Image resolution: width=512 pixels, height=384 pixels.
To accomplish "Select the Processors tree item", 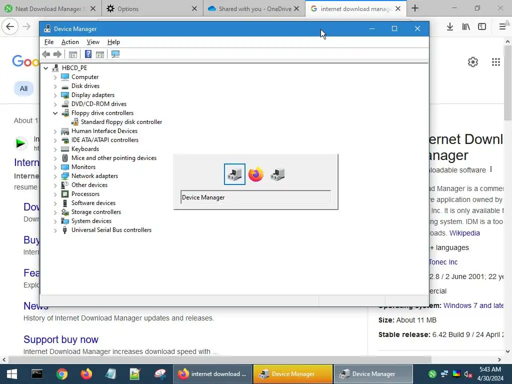I will tap(85, 194).
